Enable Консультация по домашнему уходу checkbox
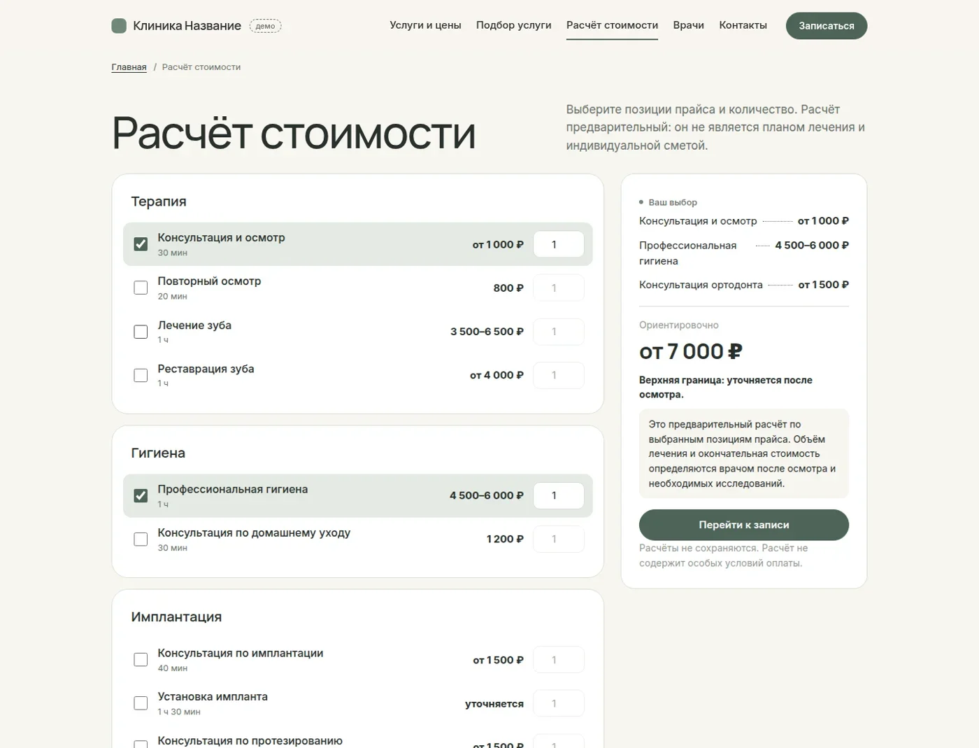The width and height of the screenshot is (979, 748). [141, 539]
